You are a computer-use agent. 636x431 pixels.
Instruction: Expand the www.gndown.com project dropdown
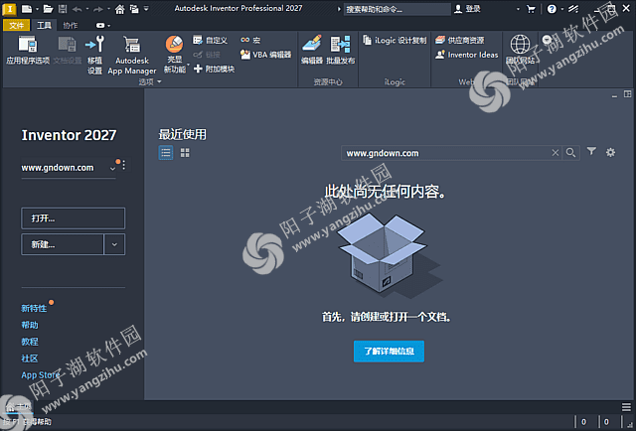coord(112,168)
